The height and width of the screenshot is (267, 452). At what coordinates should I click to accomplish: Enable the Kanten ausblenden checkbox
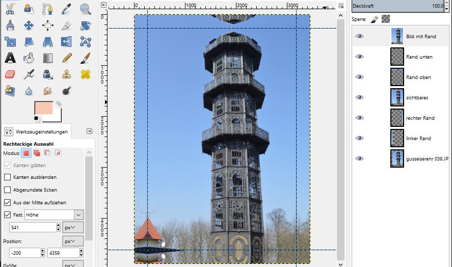coord(7,177)
